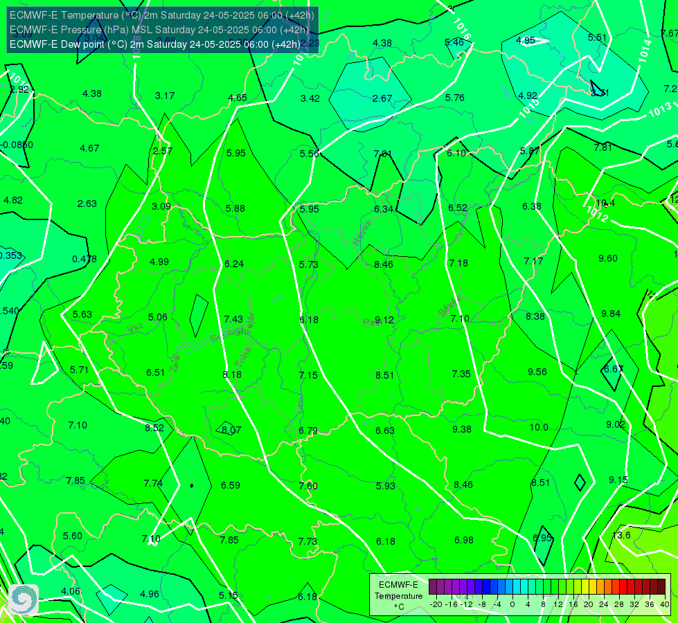Click the grid value 7.81
The image size is (678, 623).
(603, 147)
